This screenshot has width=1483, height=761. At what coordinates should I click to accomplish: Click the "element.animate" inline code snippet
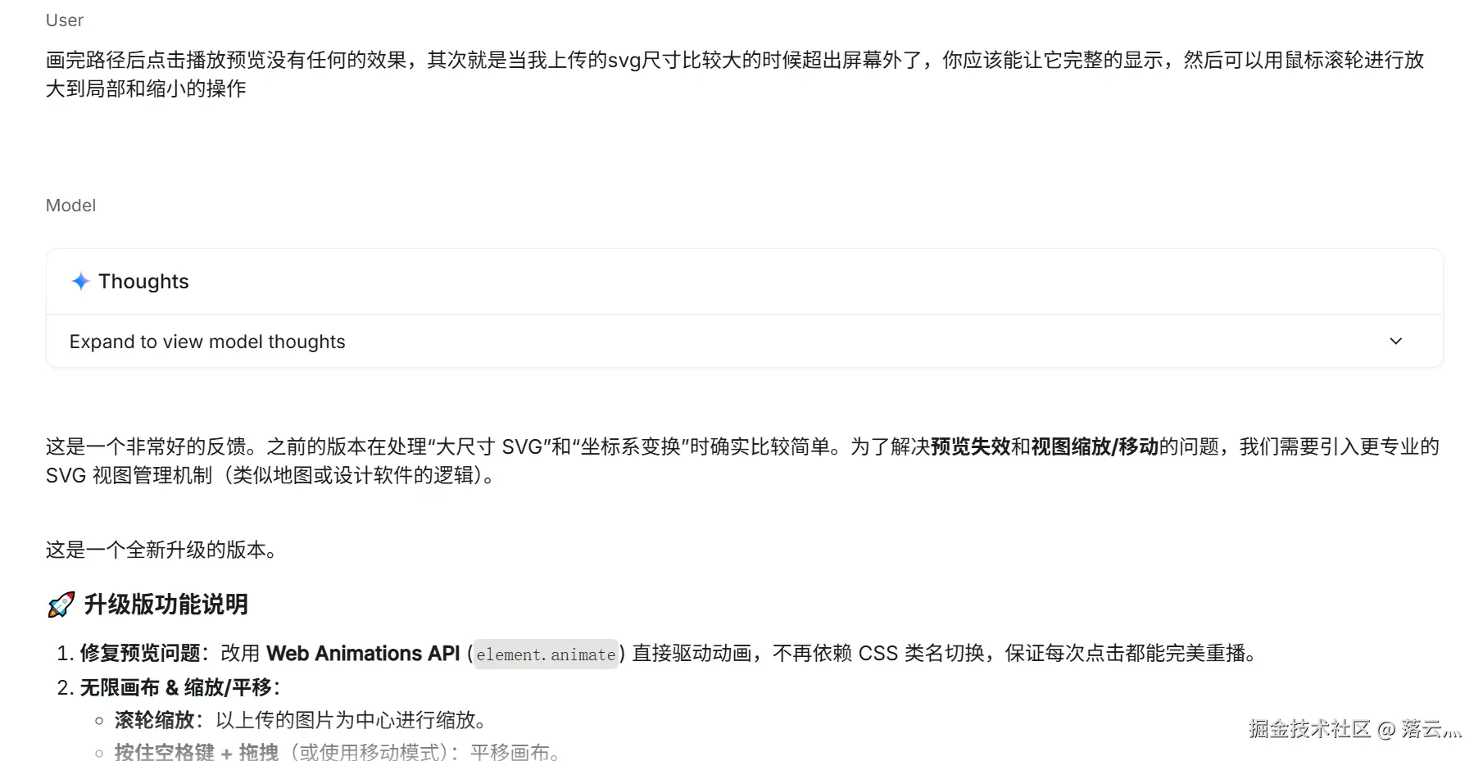(546, 654)
